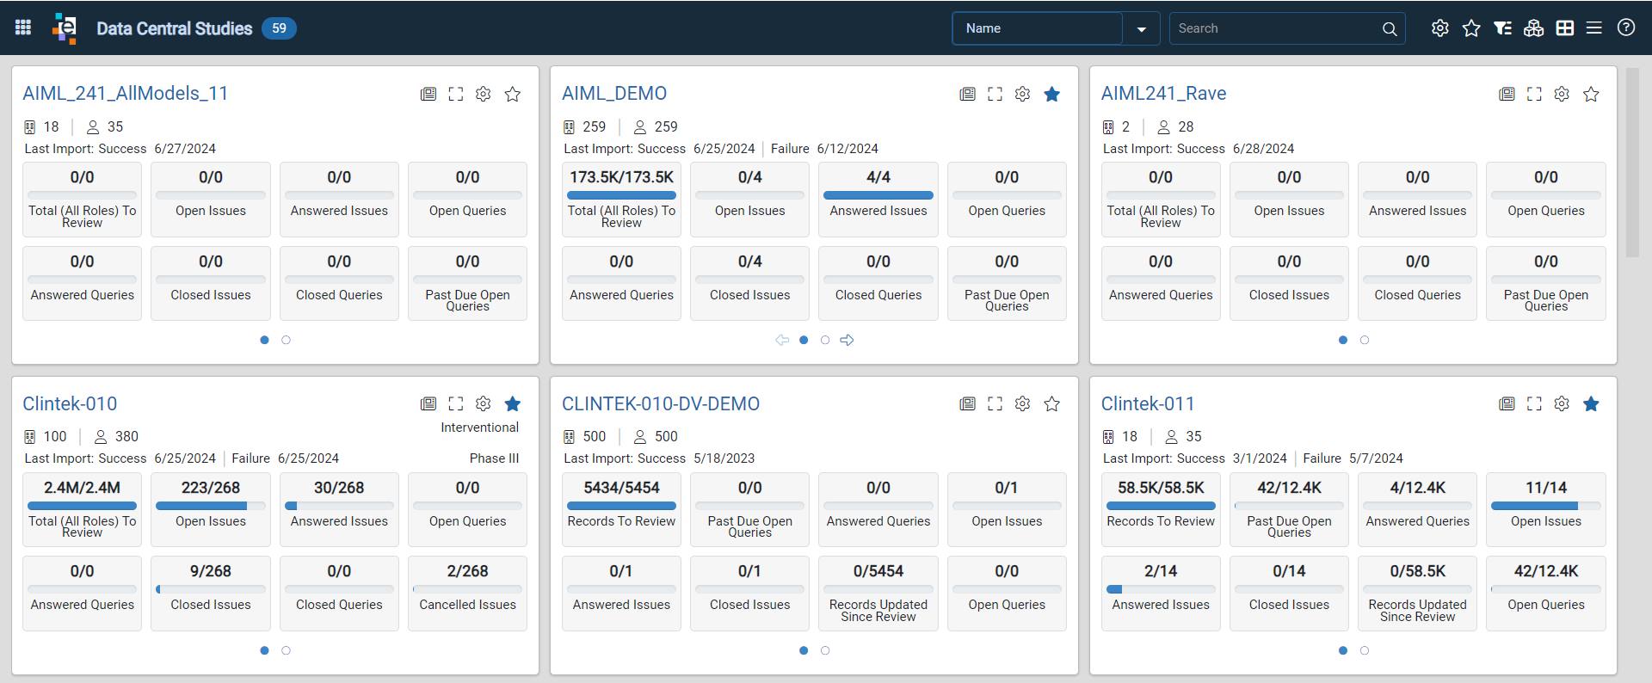Switch to card grid layout view
This screenshot has width=1652, height=683.
click(x=1565, y=28)
